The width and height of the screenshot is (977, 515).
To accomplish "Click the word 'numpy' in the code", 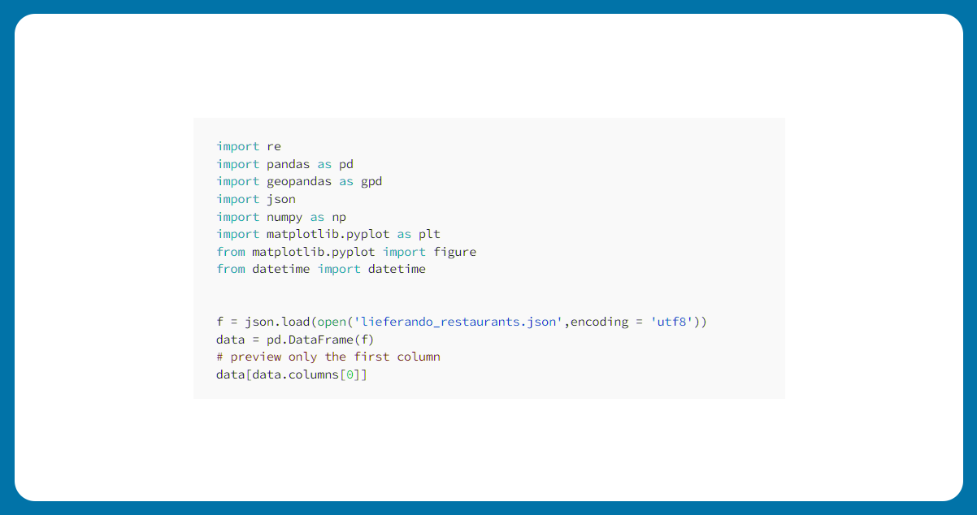I will pos(284,217).
